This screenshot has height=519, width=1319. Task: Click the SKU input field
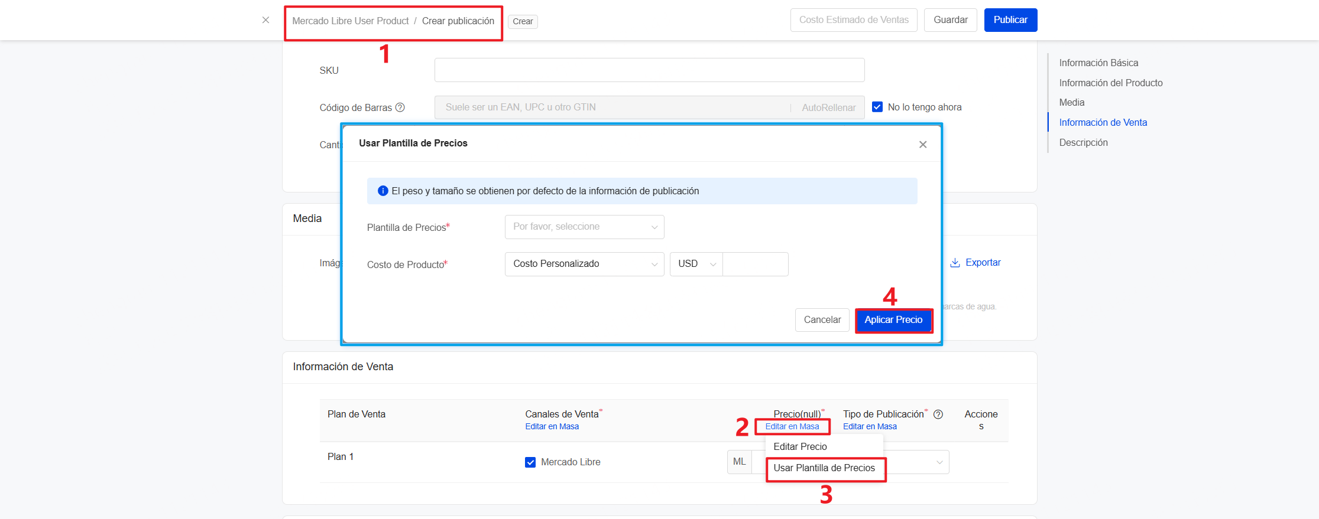point(650,70)
